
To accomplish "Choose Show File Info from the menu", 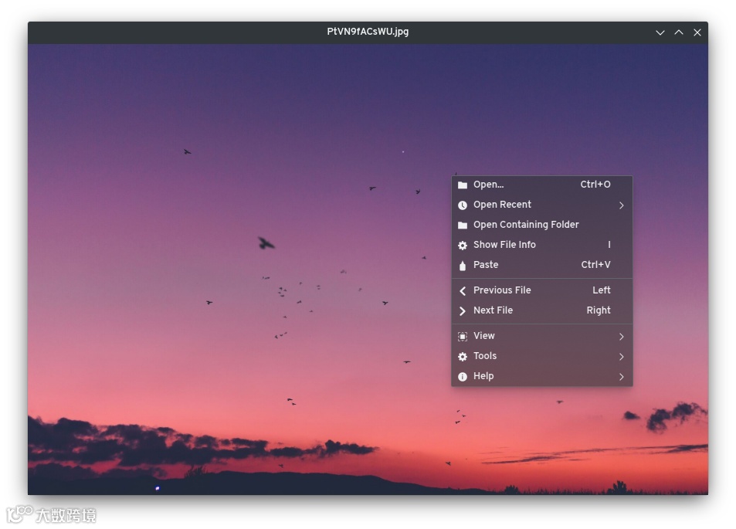I will click(x=505, y=245).
